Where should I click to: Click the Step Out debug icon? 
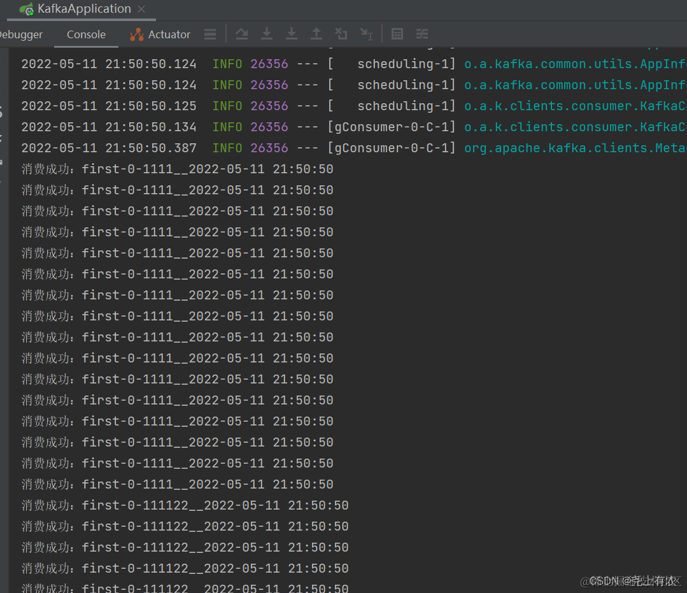316,34
